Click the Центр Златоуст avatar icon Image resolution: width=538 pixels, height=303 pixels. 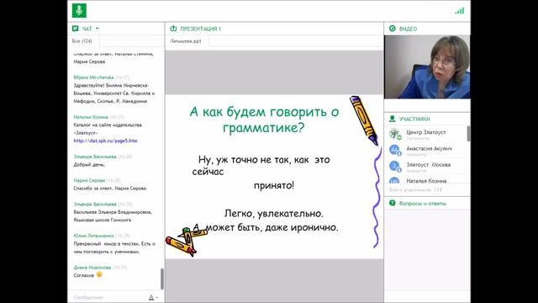tap(395, 134)
